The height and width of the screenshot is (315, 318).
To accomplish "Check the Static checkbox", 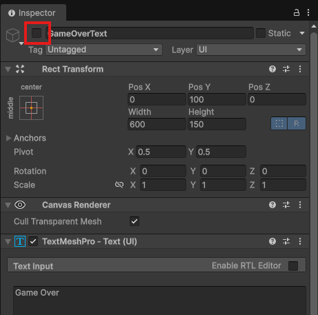I will point(261,33).
